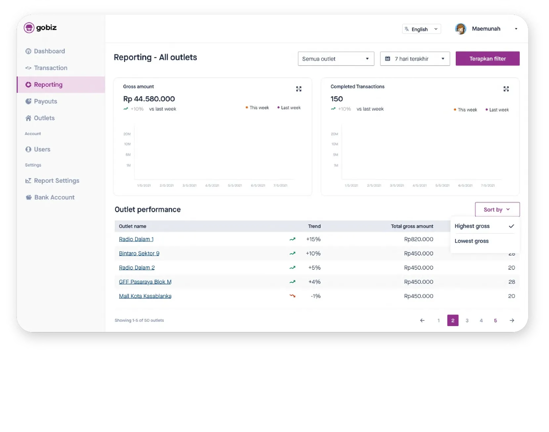Open Report Settings in the sidebar

click(56, 181)
